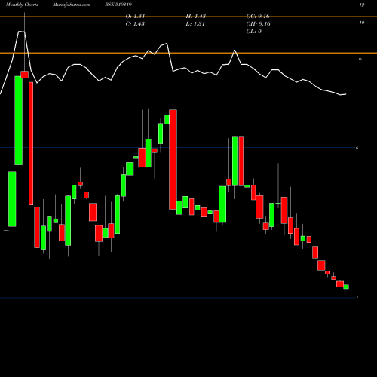Click the 'OC: 9.16' readout

point(258,17)
